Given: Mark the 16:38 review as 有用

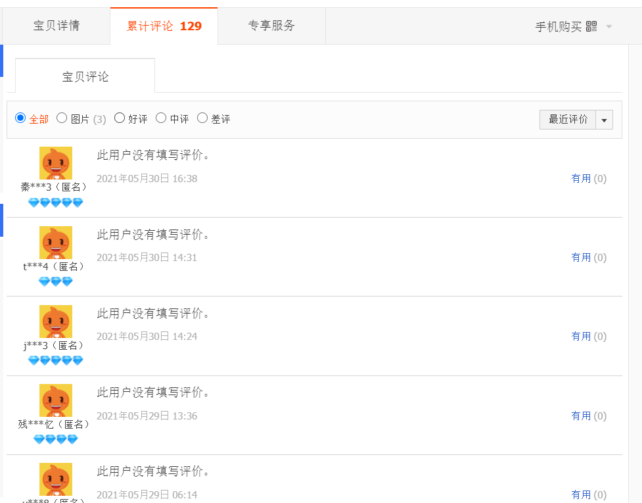Looking at the screenshot, I should [x=588, y=179].
